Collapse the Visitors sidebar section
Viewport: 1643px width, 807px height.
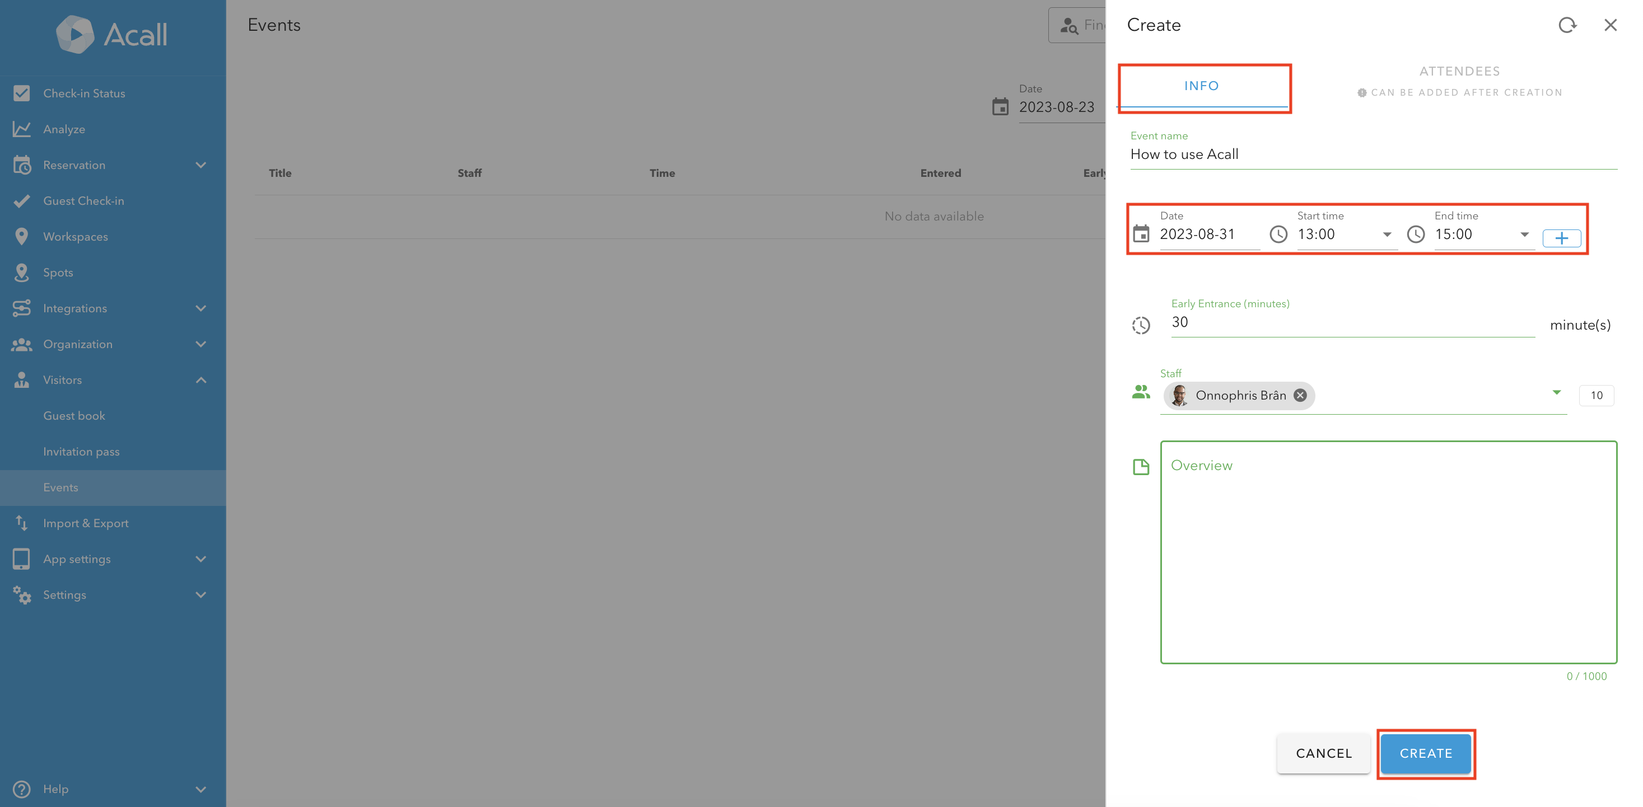[200, 380]
